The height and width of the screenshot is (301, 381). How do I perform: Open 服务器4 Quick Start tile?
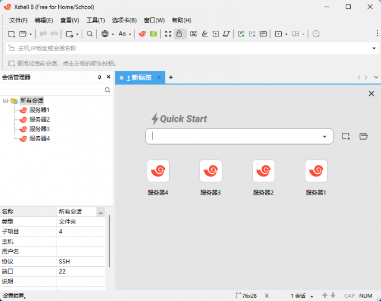click(158, 171)
